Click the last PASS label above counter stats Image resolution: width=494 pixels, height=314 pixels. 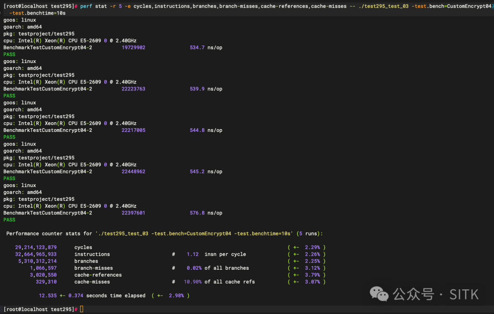click(9, 220)
